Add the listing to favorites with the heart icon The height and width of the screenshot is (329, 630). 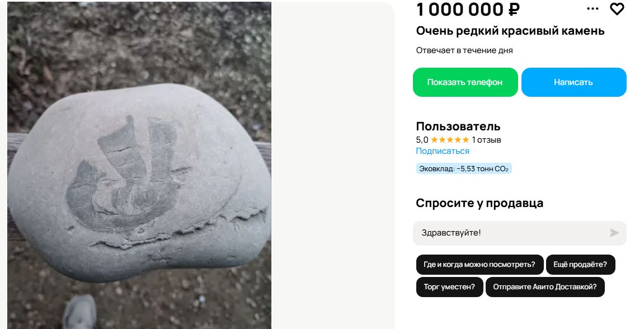(x=617, y=9)
